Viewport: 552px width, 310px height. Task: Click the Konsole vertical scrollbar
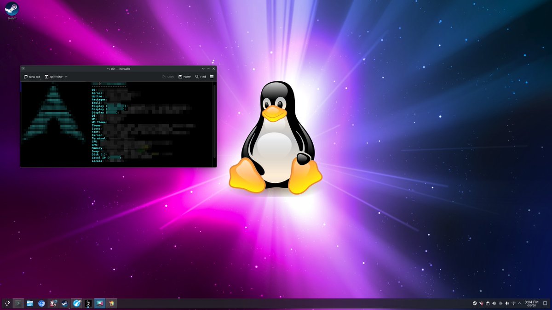[x=214, y=121]
